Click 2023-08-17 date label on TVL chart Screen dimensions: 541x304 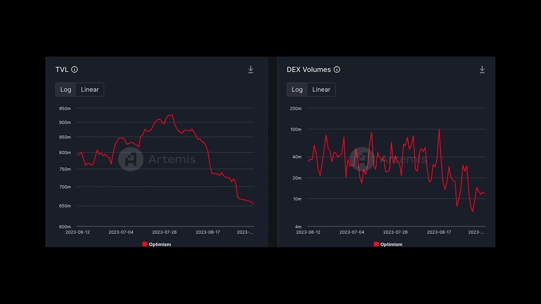[208, 232]
